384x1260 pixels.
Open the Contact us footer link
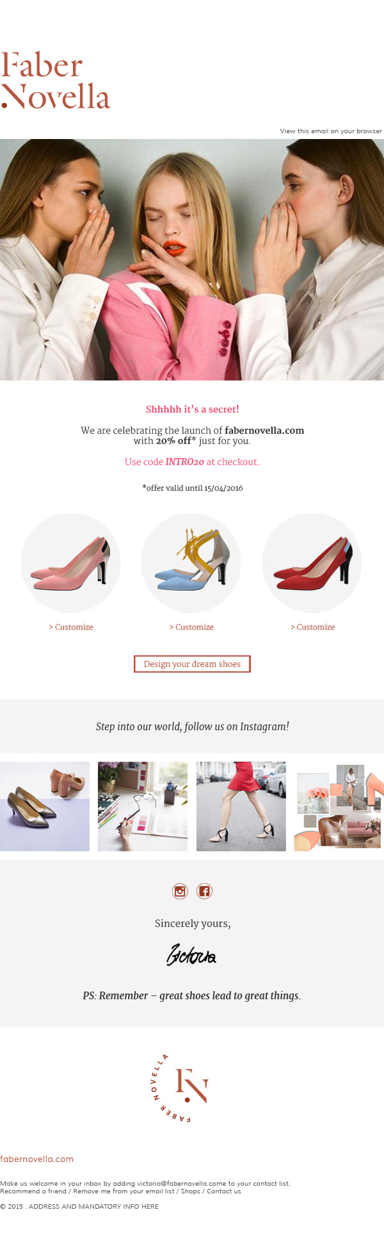(x=224, y=1191)
